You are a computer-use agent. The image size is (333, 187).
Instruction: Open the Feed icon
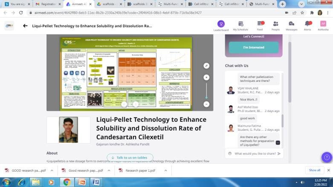[x=260, y=26]
